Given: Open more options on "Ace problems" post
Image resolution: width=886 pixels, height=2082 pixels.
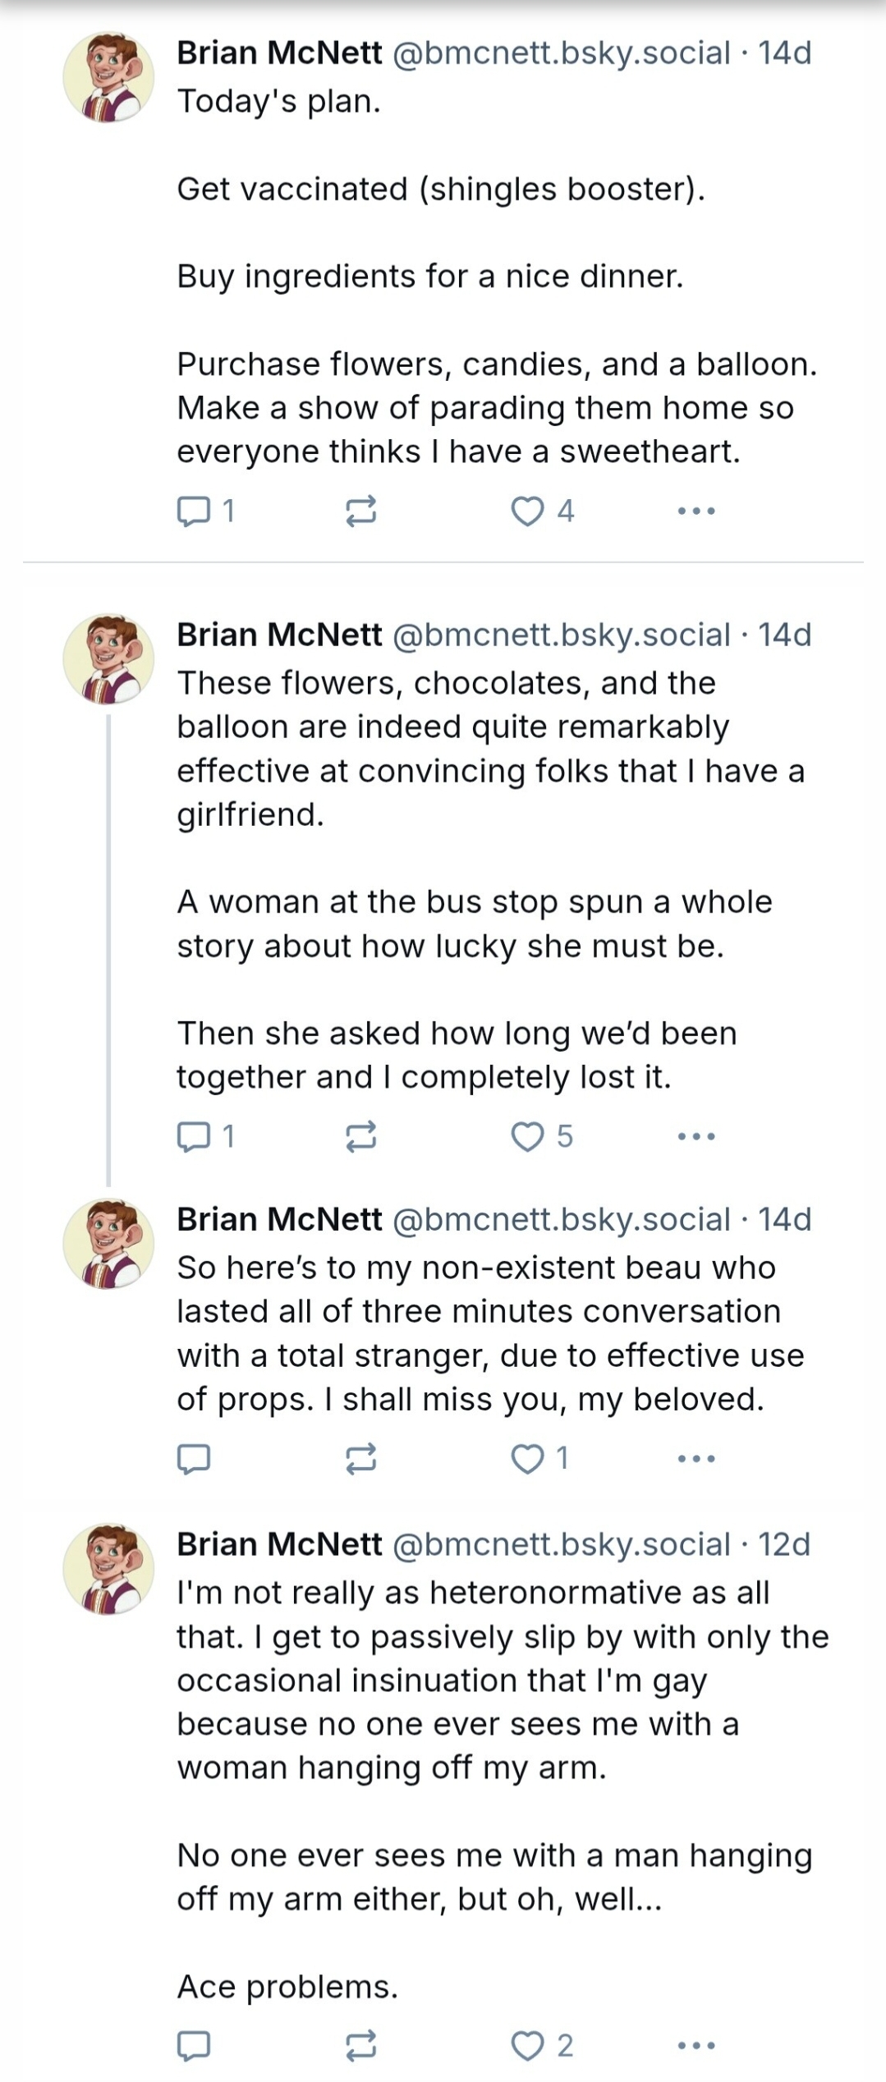Looking at the screenshot, I should [x=696, y=2046].
